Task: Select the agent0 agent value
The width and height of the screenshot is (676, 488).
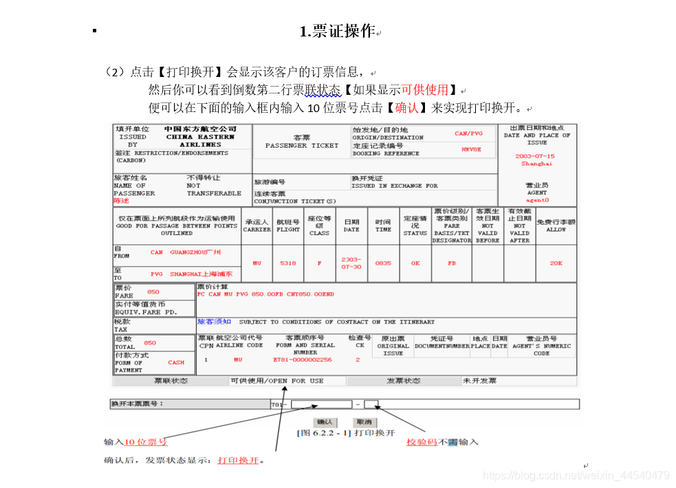Action: [537, 200]
